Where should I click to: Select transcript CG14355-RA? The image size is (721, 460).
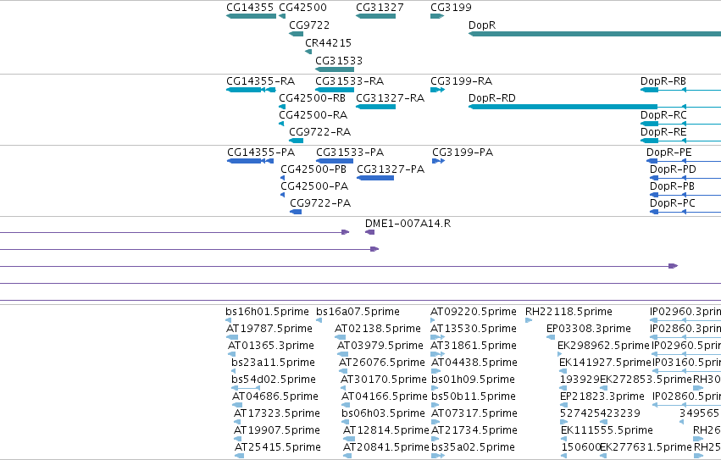tap(251, 90)
